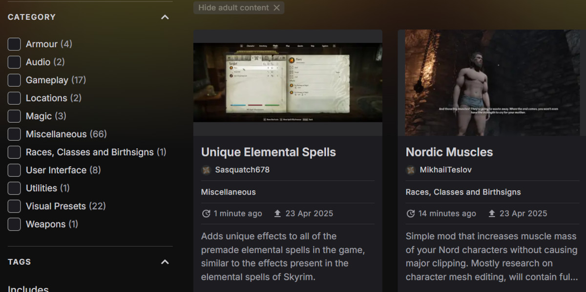Open Miscellaneous category on Unique Elemental Spells card
The image size is (586, 292).
[x=229, y=192]
